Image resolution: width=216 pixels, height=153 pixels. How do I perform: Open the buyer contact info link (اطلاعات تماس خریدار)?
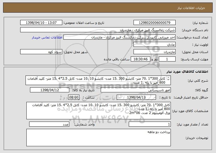pos(47,37)
